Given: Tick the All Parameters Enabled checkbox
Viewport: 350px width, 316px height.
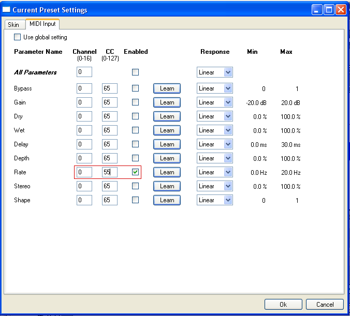Looking at the screenshot, I should click(135, 72).
